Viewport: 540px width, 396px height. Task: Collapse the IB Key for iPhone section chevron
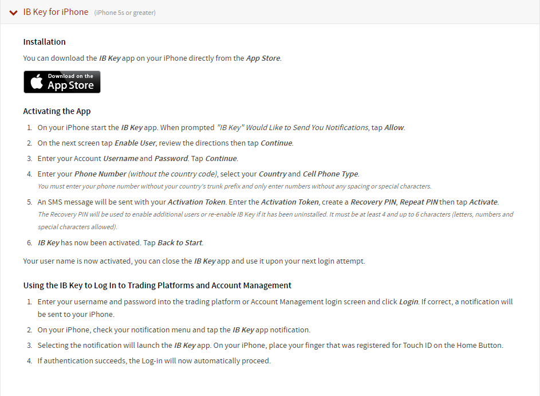pos(13,13)
